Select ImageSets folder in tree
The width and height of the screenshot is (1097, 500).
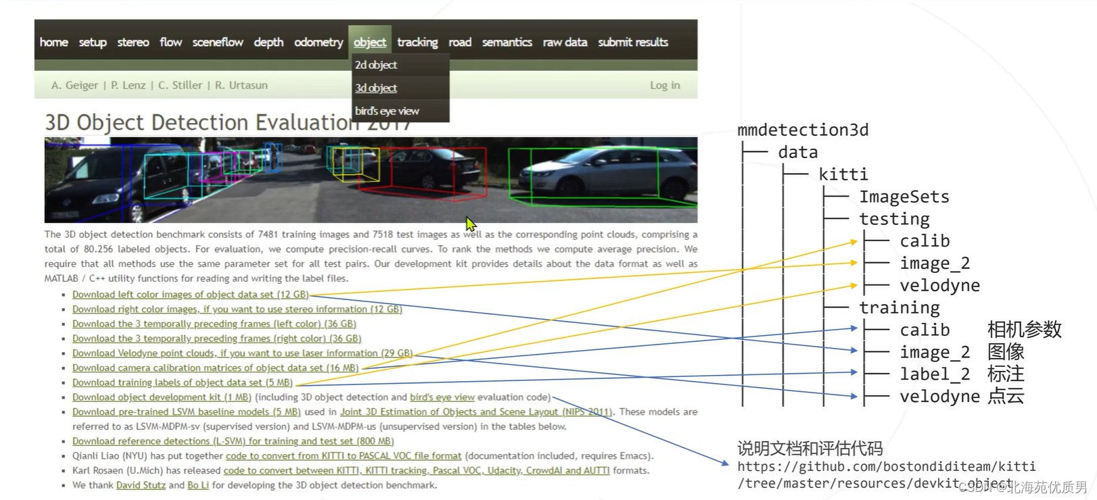point(904,197)
